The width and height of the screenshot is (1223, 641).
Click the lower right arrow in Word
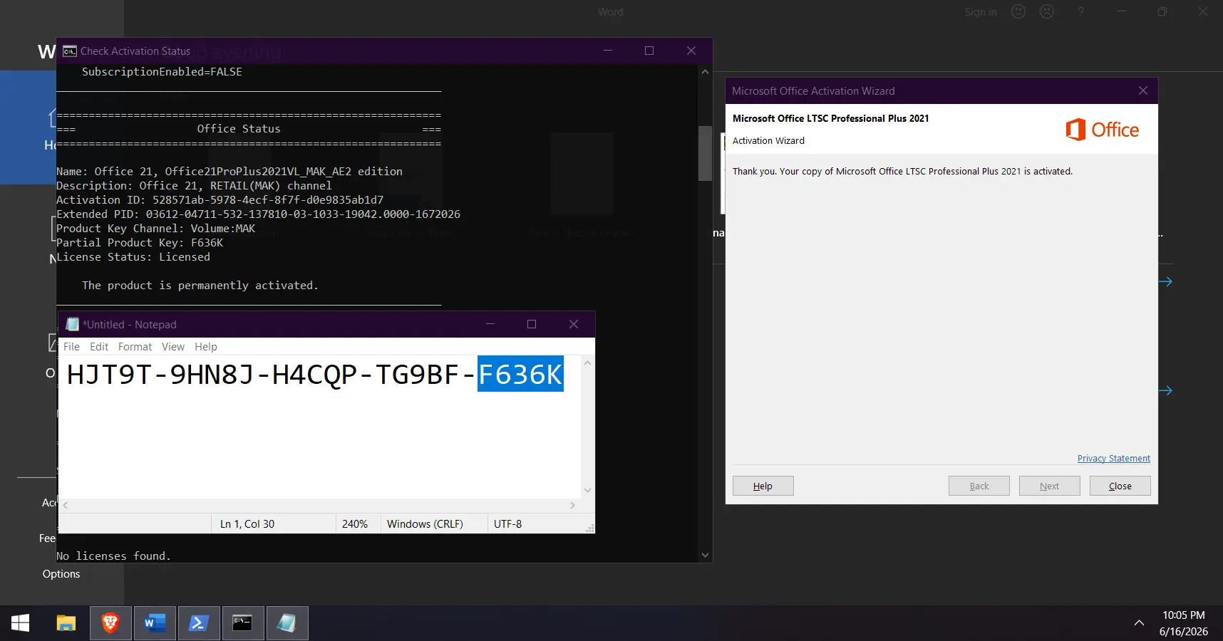(x=1165, y=390)
